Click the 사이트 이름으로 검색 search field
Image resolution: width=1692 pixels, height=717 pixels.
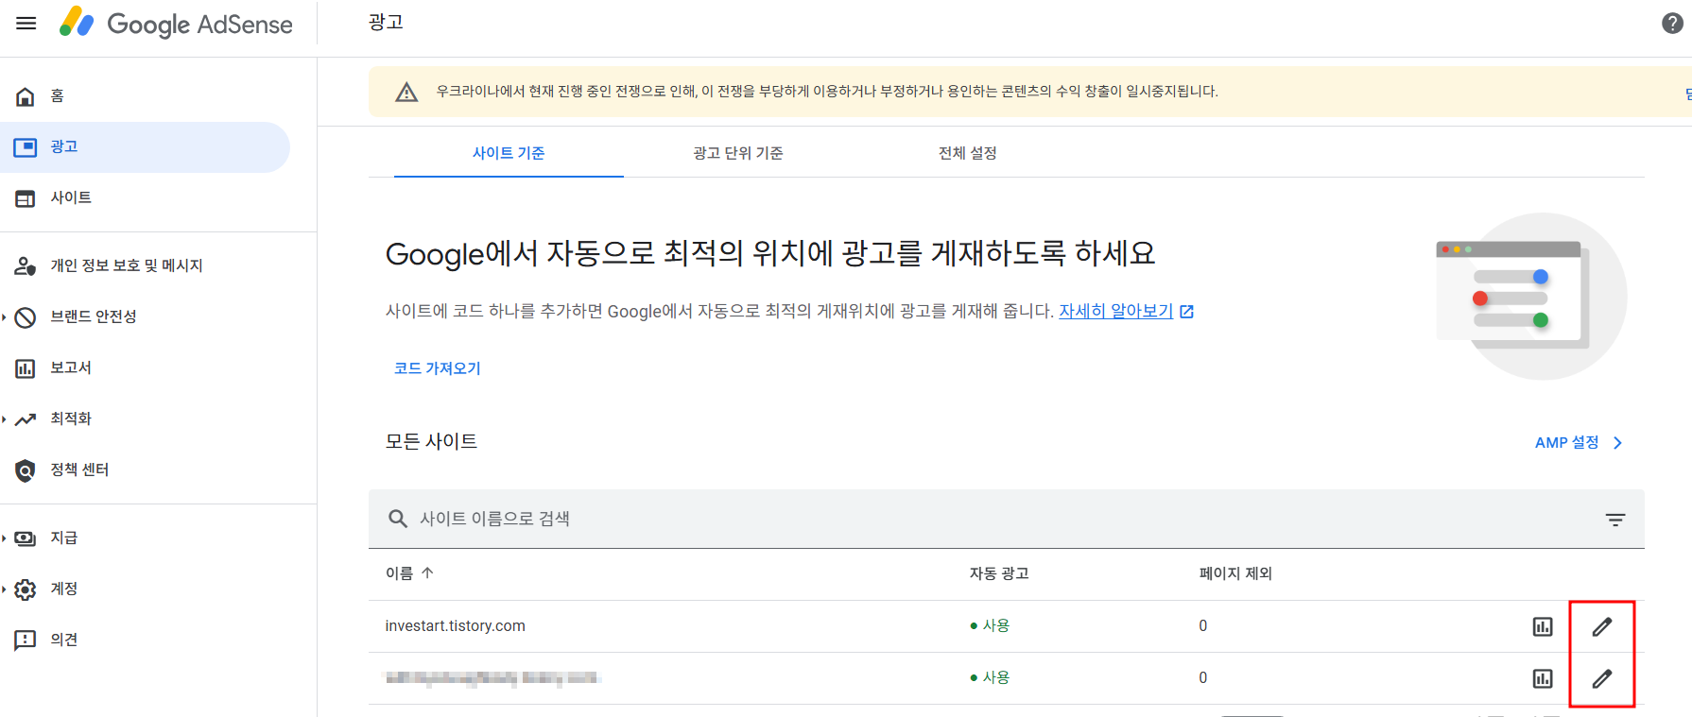(x=1007, y=519)
